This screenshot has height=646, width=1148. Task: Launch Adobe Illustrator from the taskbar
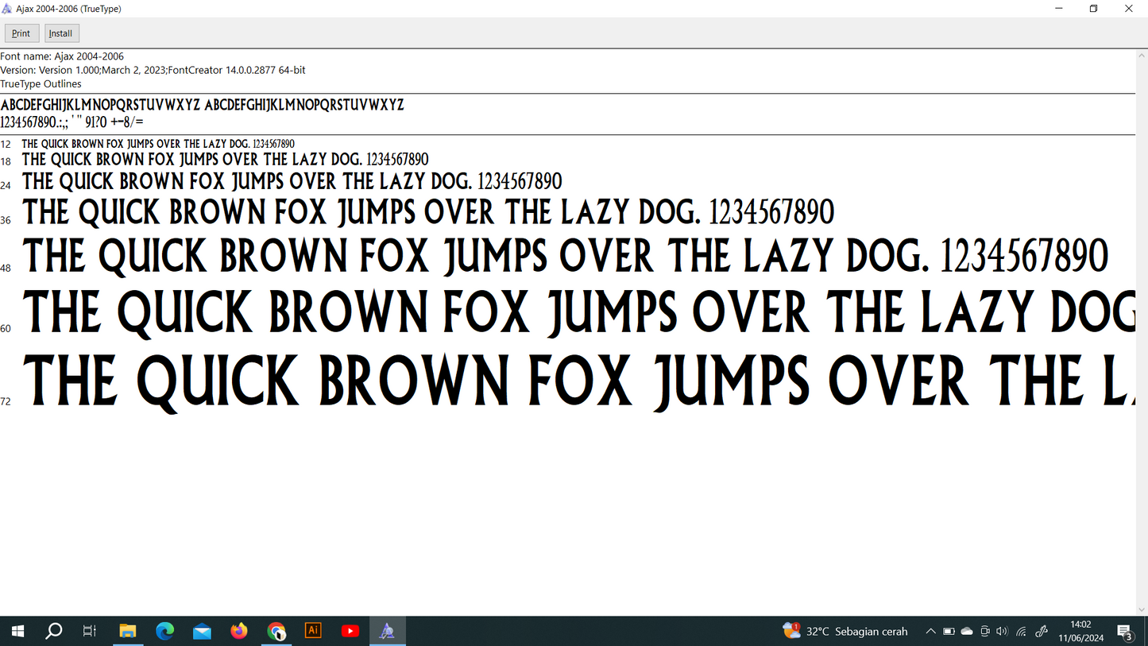pos(313,631)
